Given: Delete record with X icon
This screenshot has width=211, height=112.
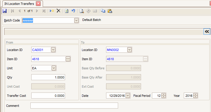Looking at the screenshot, I should tap(58, 11).
